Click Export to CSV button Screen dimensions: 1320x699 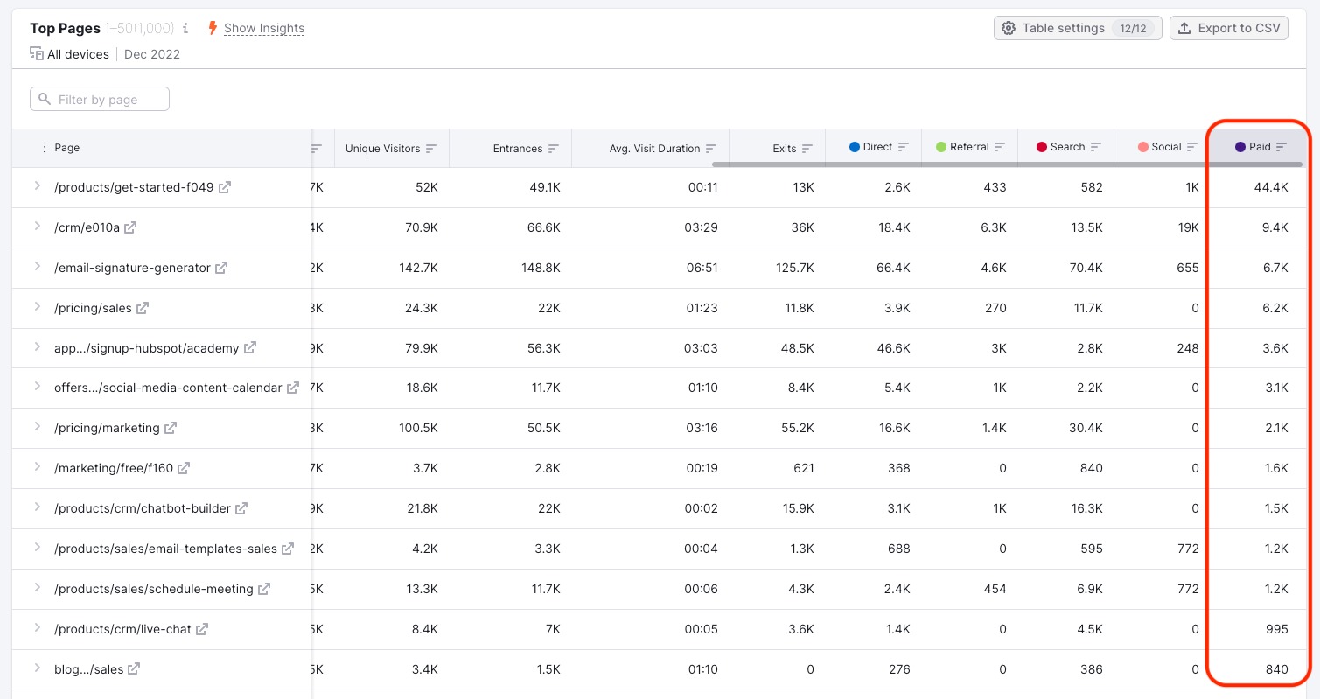(1228, 28)
